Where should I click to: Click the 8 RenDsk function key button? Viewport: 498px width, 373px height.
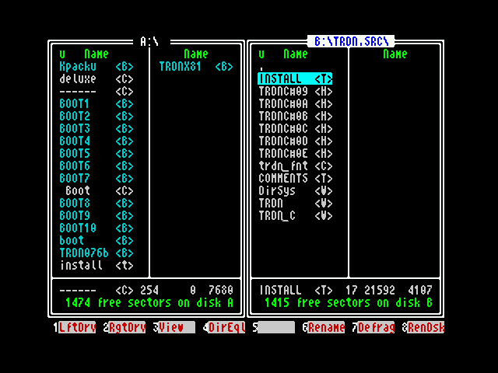pyautogui.click(x=423, y=327)
